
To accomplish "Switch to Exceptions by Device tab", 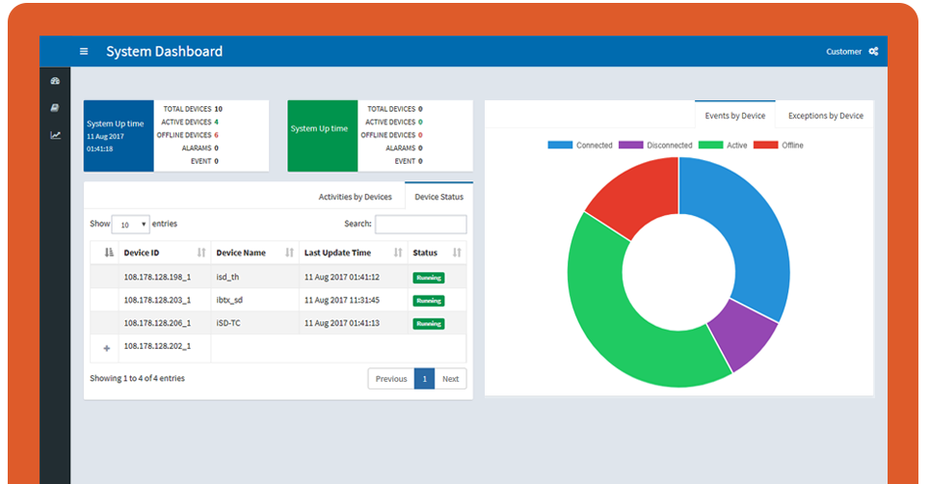I will [x=826, y=116].
